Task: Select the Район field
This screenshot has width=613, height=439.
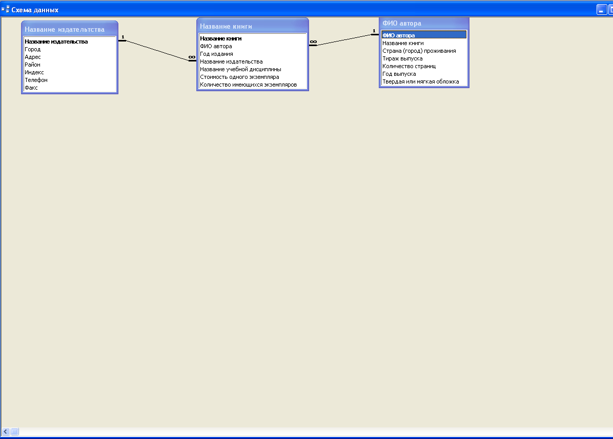Action: (x=32, y=65)
